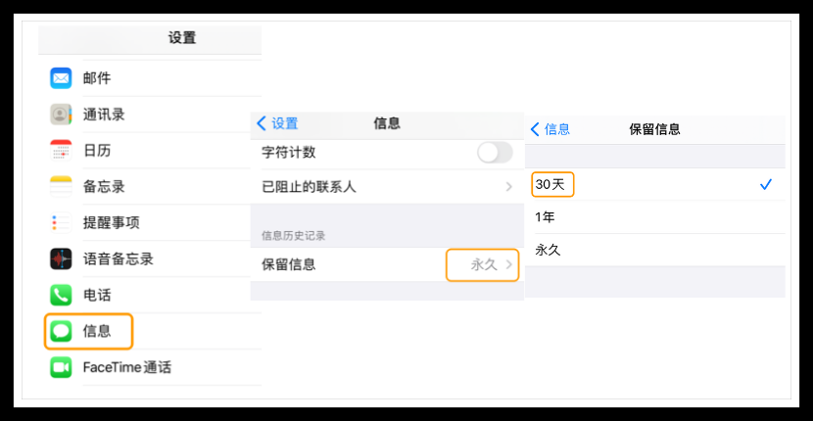Go back to 设置 from Messages
The height and width of the screenshot is (421, 813).
pos(277,123)
